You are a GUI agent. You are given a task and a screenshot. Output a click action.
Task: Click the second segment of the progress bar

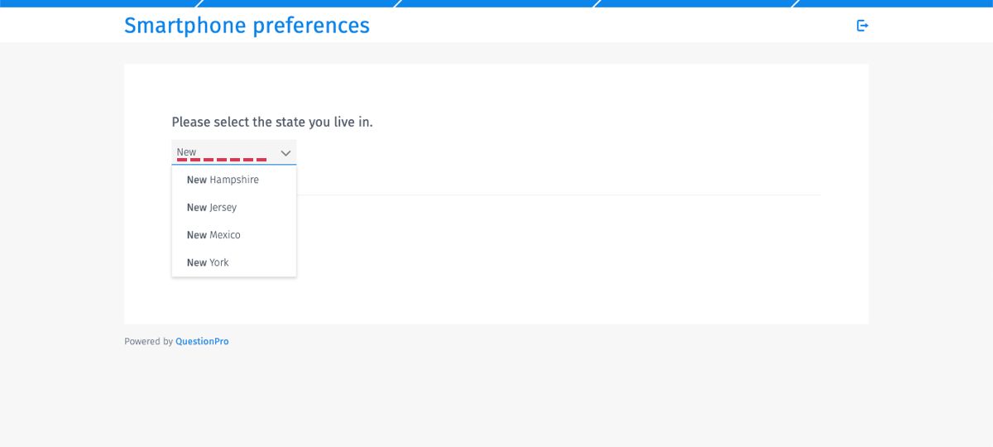tap(298, 3)
